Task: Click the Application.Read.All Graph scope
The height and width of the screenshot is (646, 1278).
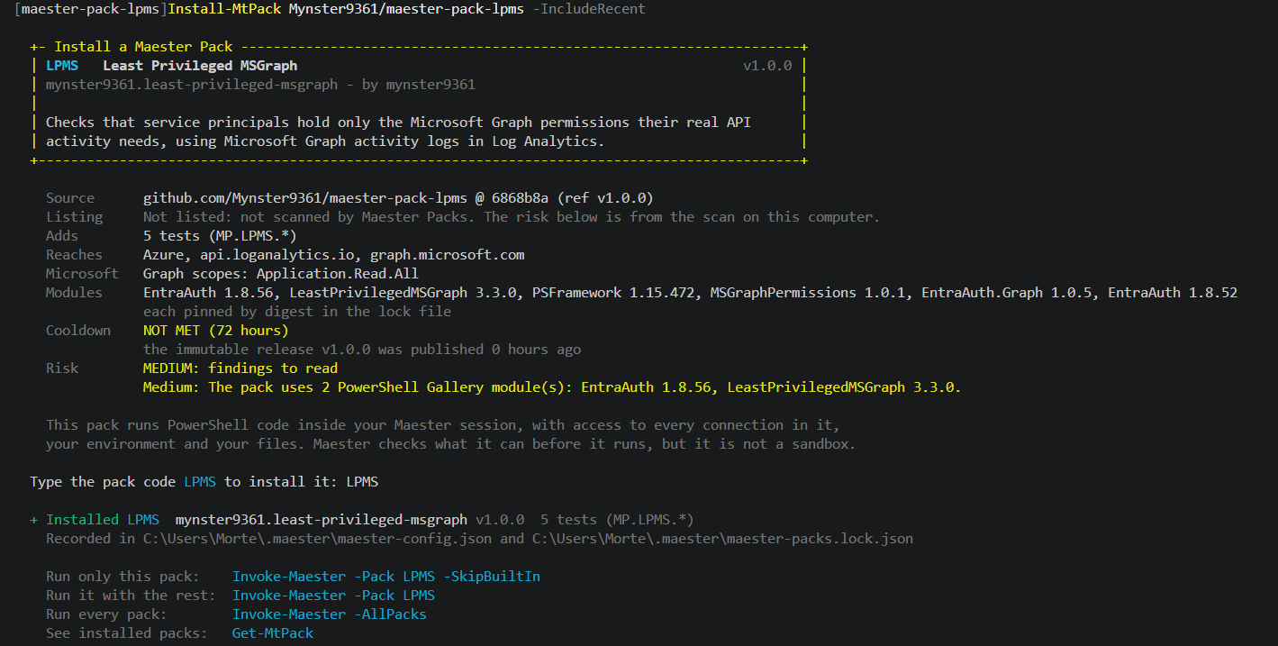Action: point(338,274)
